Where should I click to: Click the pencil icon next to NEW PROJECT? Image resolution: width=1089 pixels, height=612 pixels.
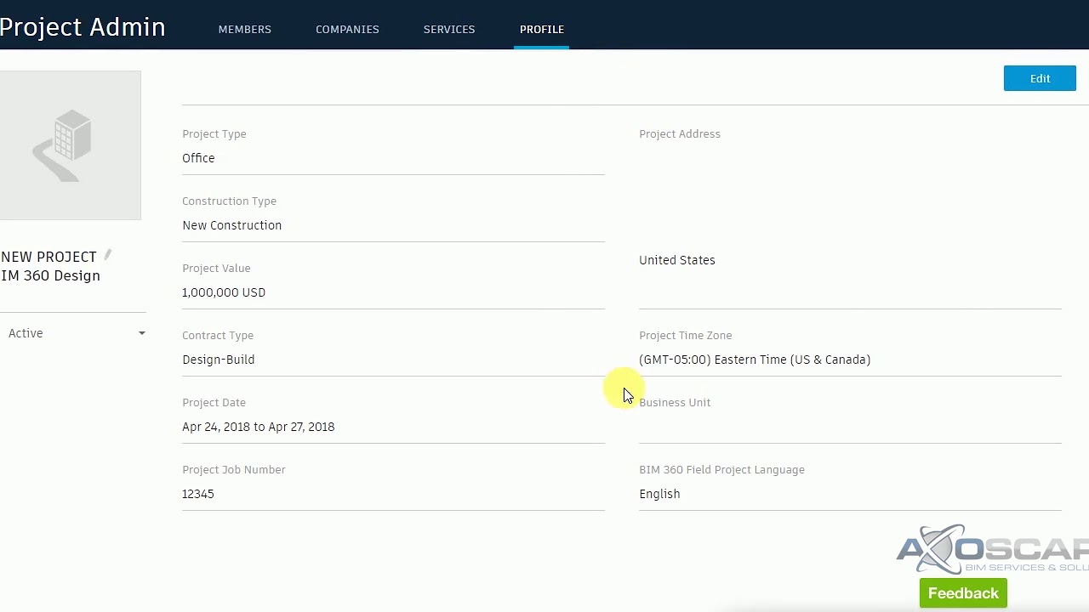(108, 255)
